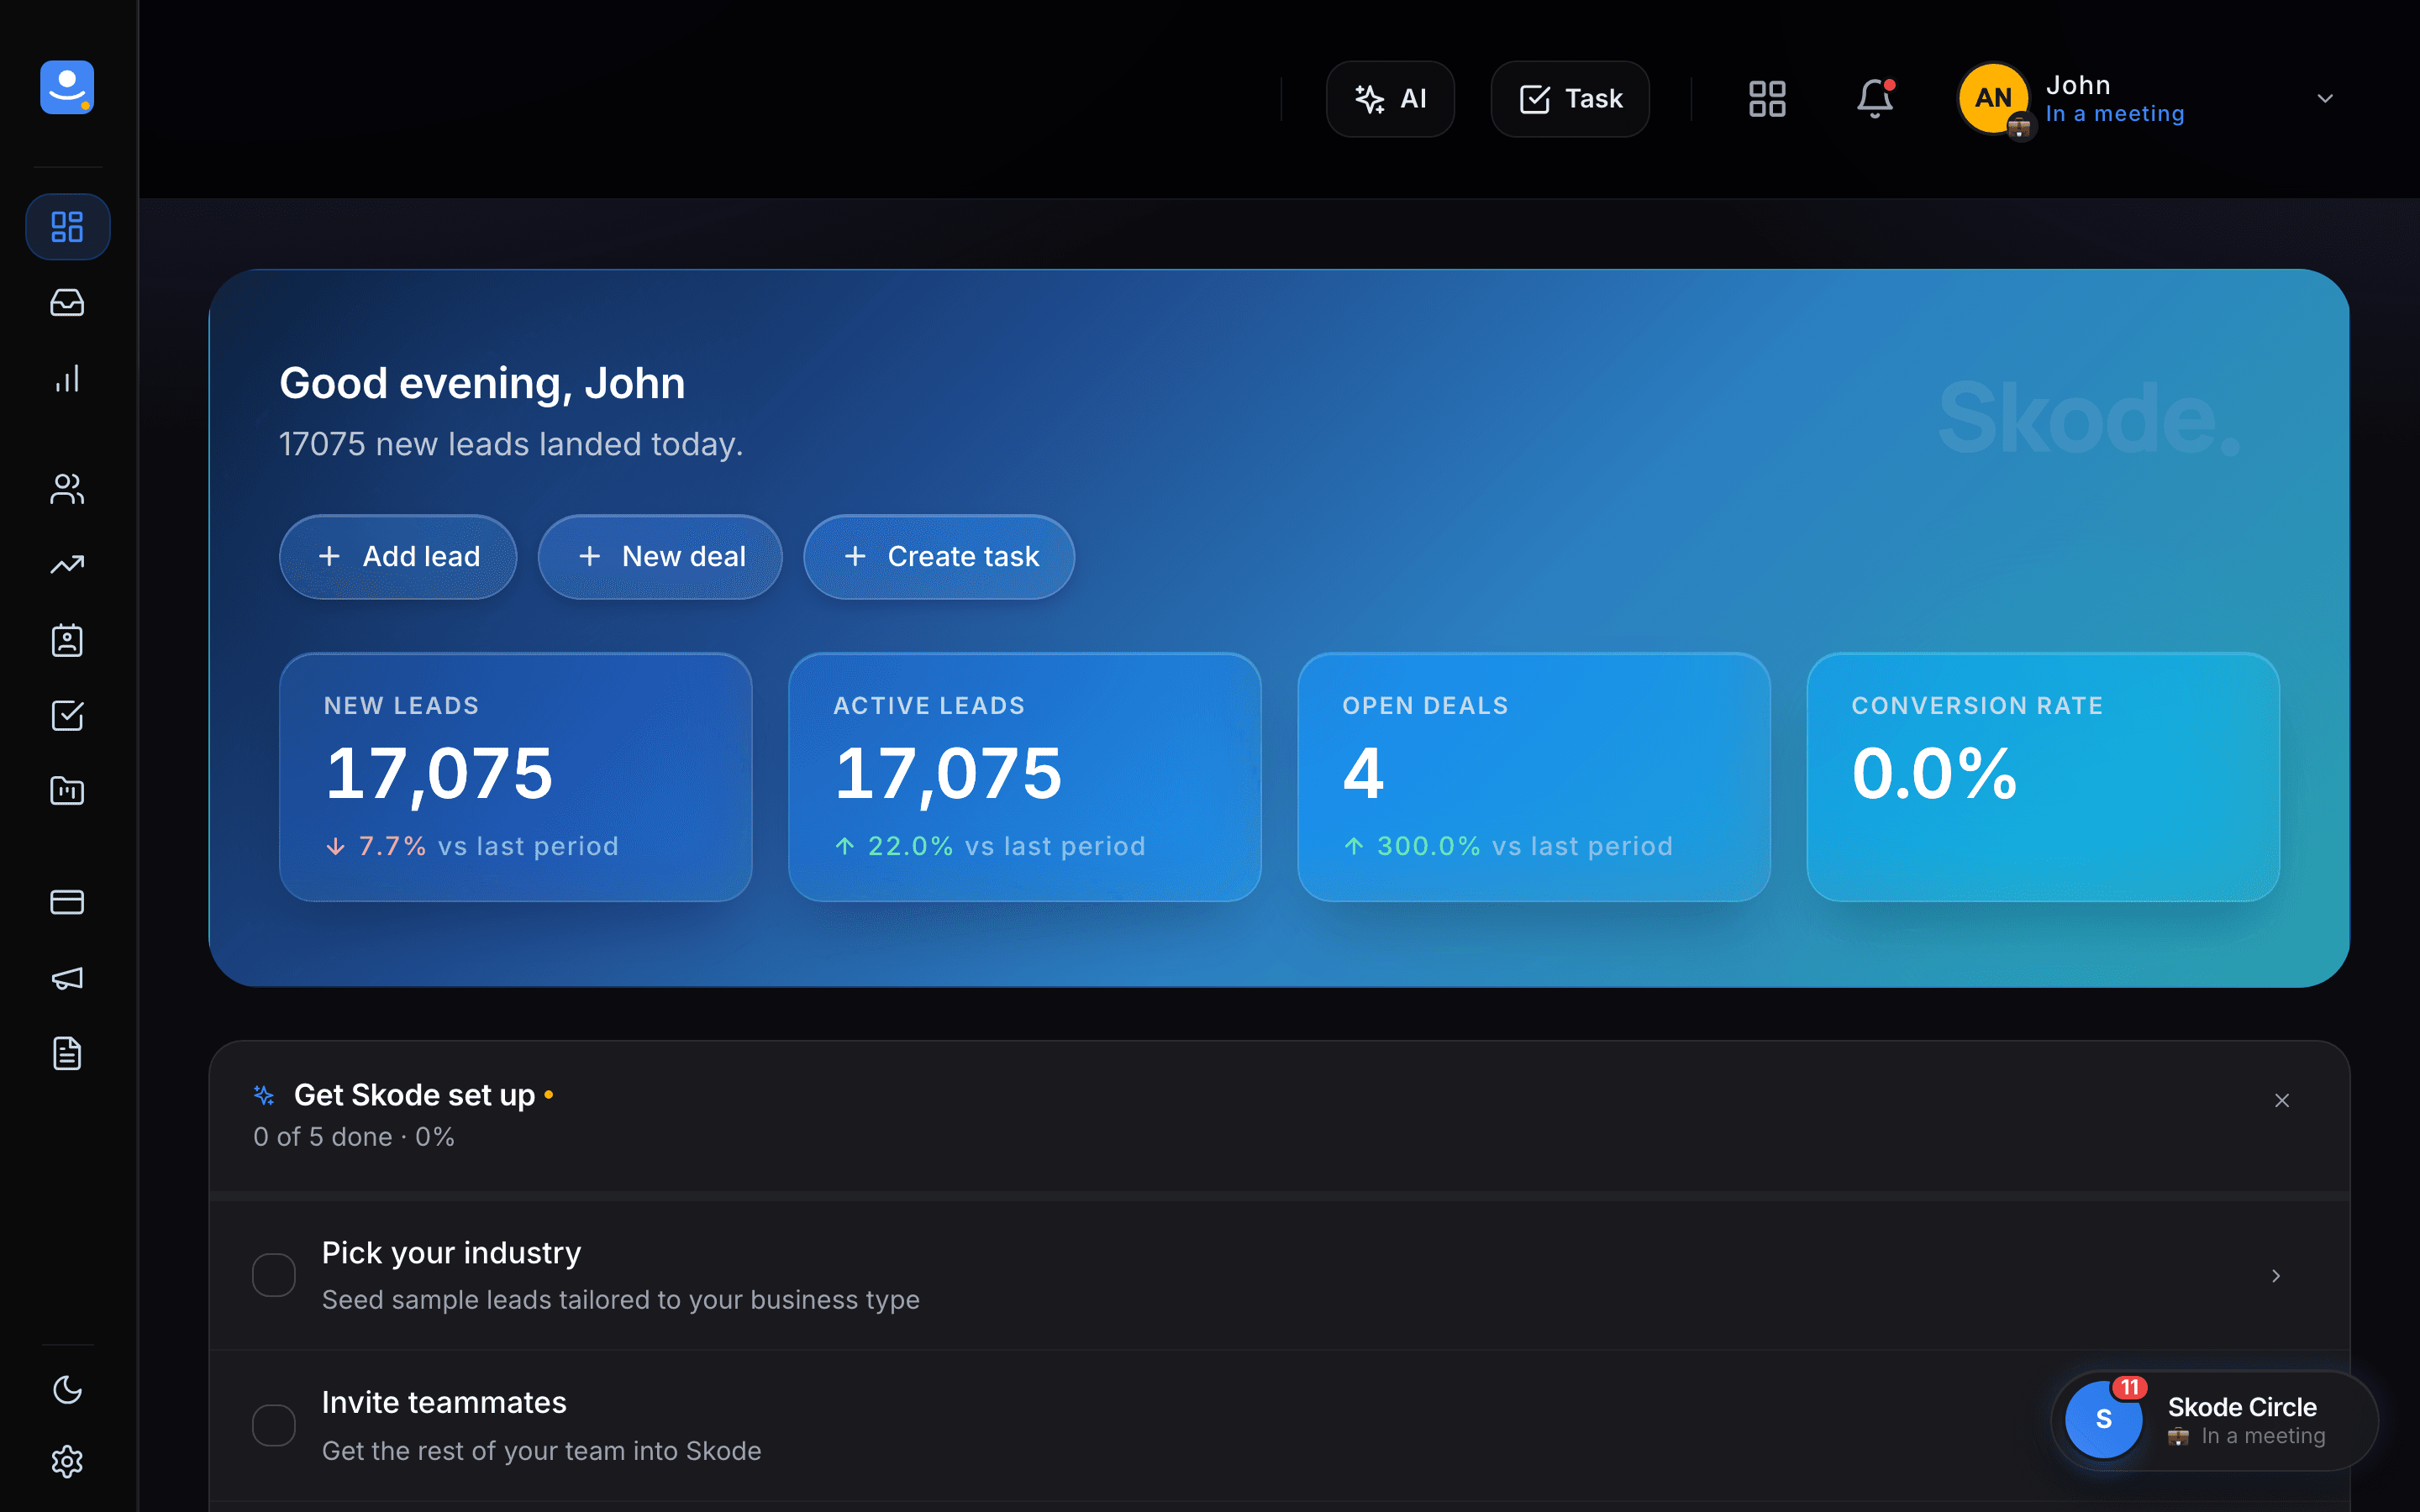Click the Create task button
Image resolution: width=2420 pixels, height=1512 pixels.
(x=939, y=557)
